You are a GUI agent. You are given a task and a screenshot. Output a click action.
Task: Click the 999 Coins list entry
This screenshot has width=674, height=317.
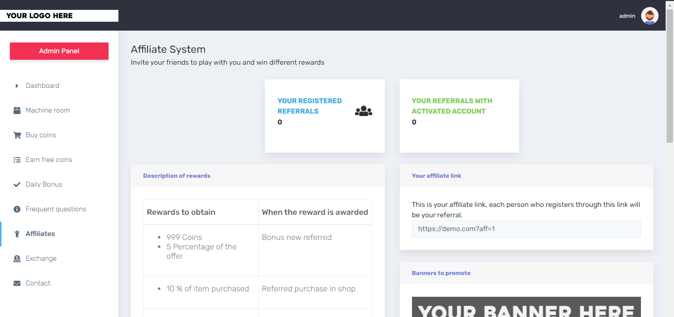pos(184,237)
